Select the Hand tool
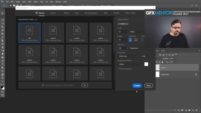The height and width of the screenshot is (113, 201). (x=3, y=74)
